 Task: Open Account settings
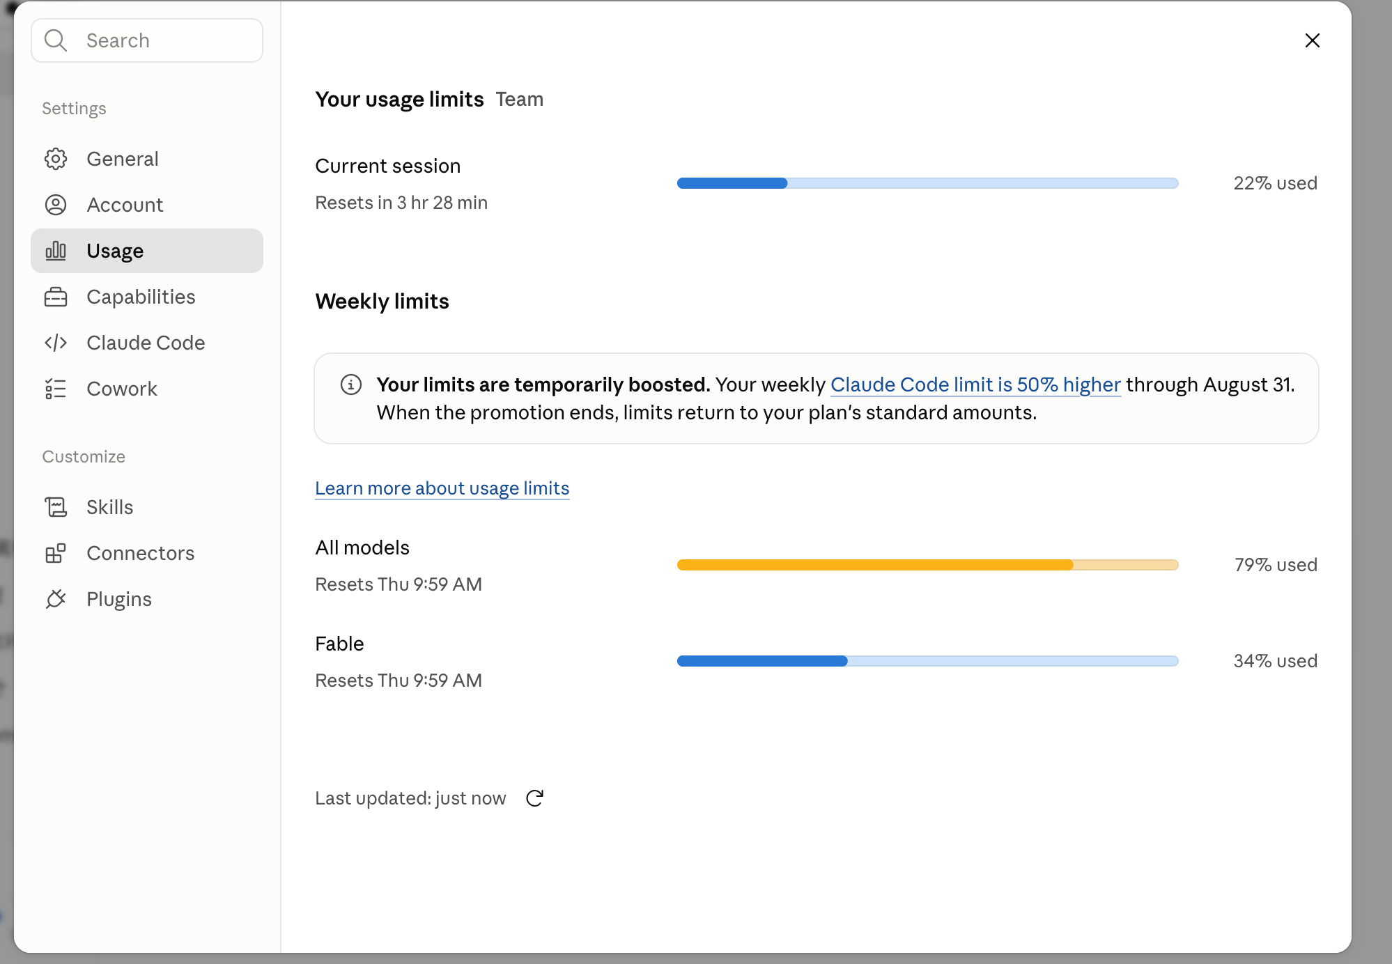(x=147, y=205)
